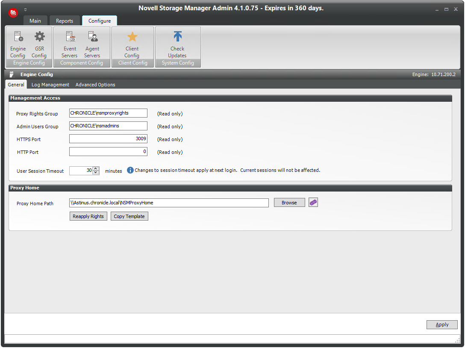Click the Proxy Home section header
Viewport: 465px width, 348px height.
[230, 188]
